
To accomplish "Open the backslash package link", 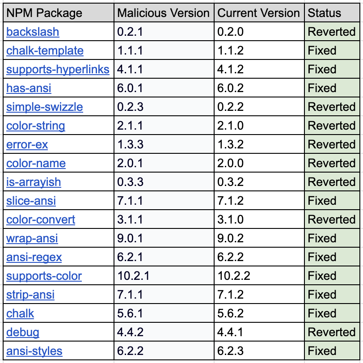I will [x=33, y=32].
